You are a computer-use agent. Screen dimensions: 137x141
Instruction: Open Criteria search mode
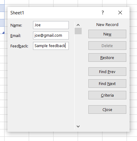point(107,95)
